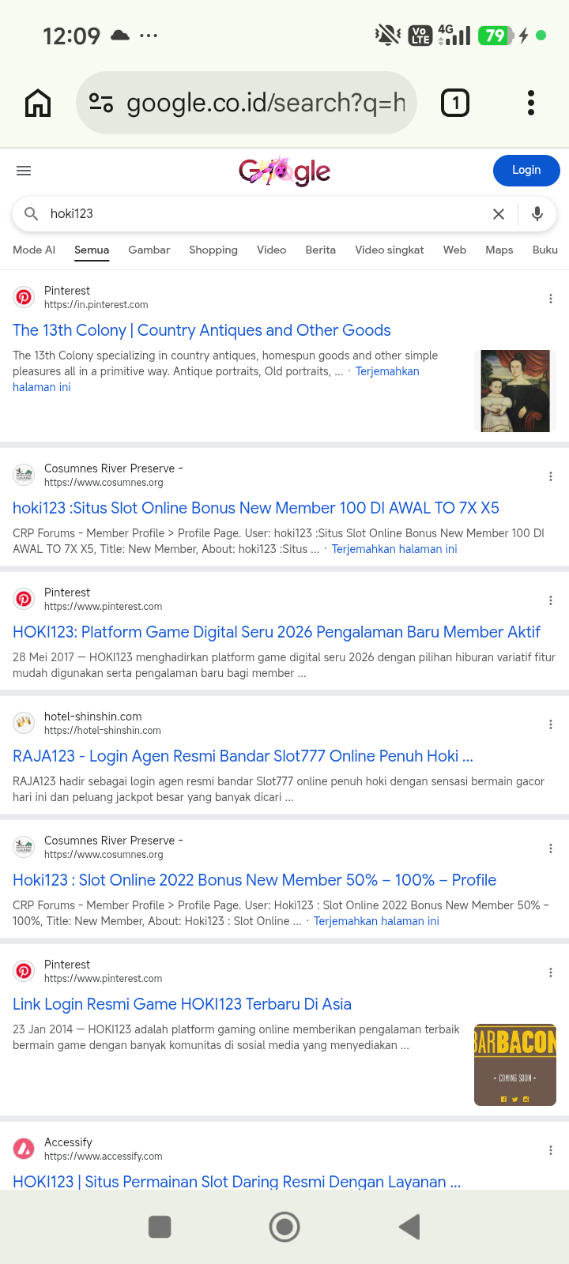The width and height of the screenshot is (569, 1264).
Task: Tap the antique portrait painting thumbnail
Action: (x=515, y=391)
